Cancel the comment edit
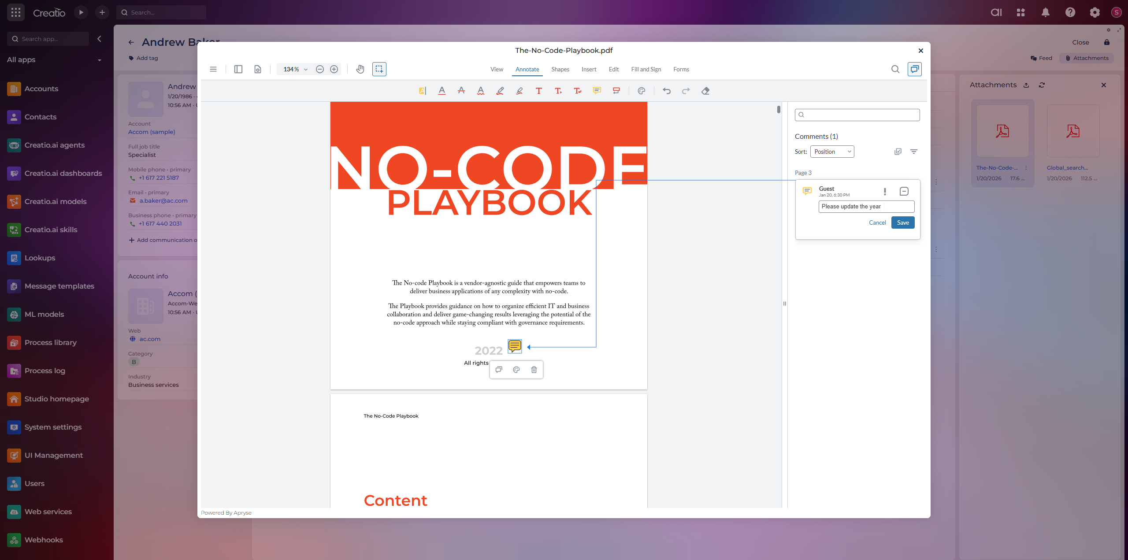Image resolution: width=1128 pixels, height=560 pixels. (877, 223)
